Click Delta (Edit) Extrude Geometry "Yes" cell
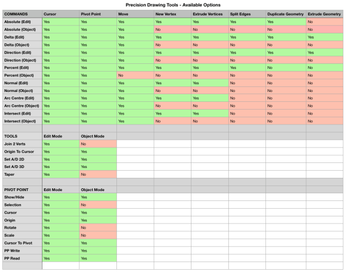The height and width of the screenshot is (272, 347). (x=325, y=36)
